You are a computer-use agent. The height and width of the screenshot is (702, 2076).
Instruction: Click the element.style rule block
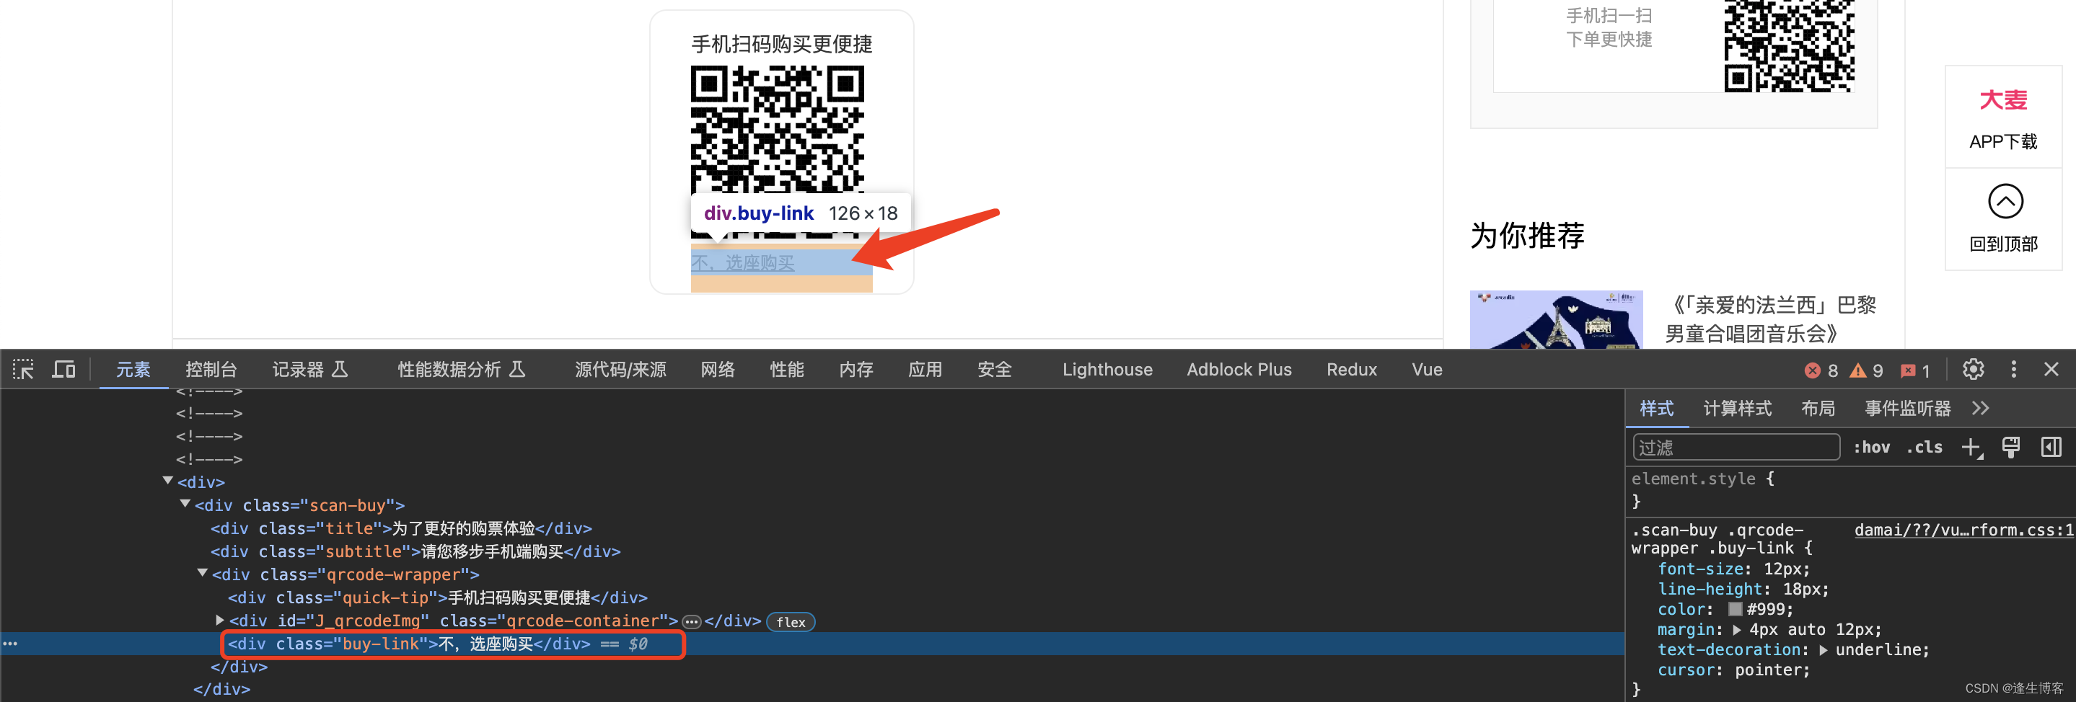click(x=1849, y=489)
